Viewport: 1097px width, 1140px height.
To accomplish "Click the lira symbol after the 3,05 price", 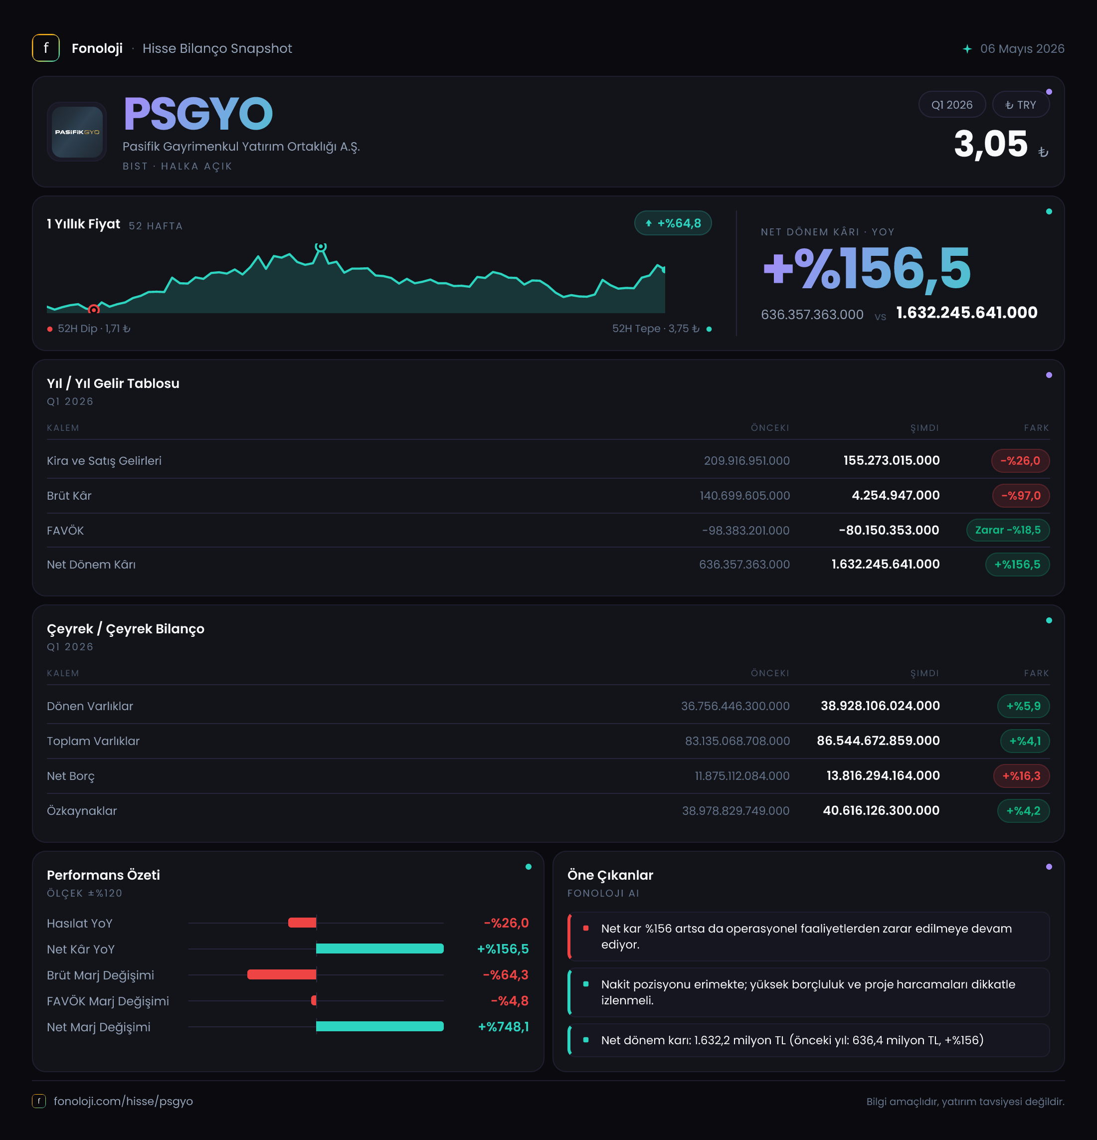I will [1044, 152].
